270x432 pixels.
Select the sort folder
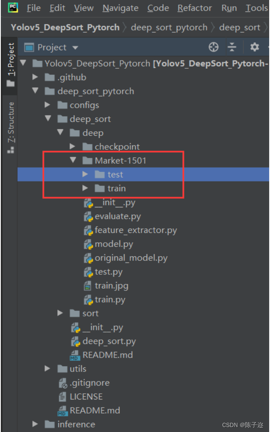pyautogui.click(x=84, y=313)
